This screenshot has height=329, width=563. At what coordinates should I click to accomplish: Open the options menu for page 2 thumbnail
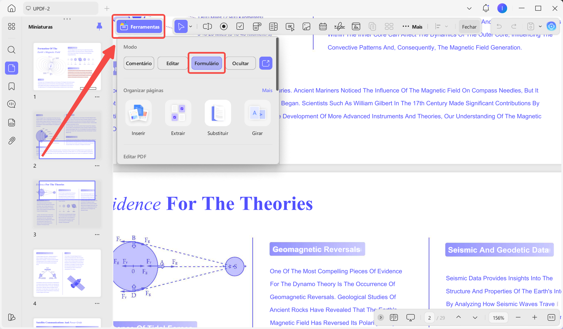97,166
